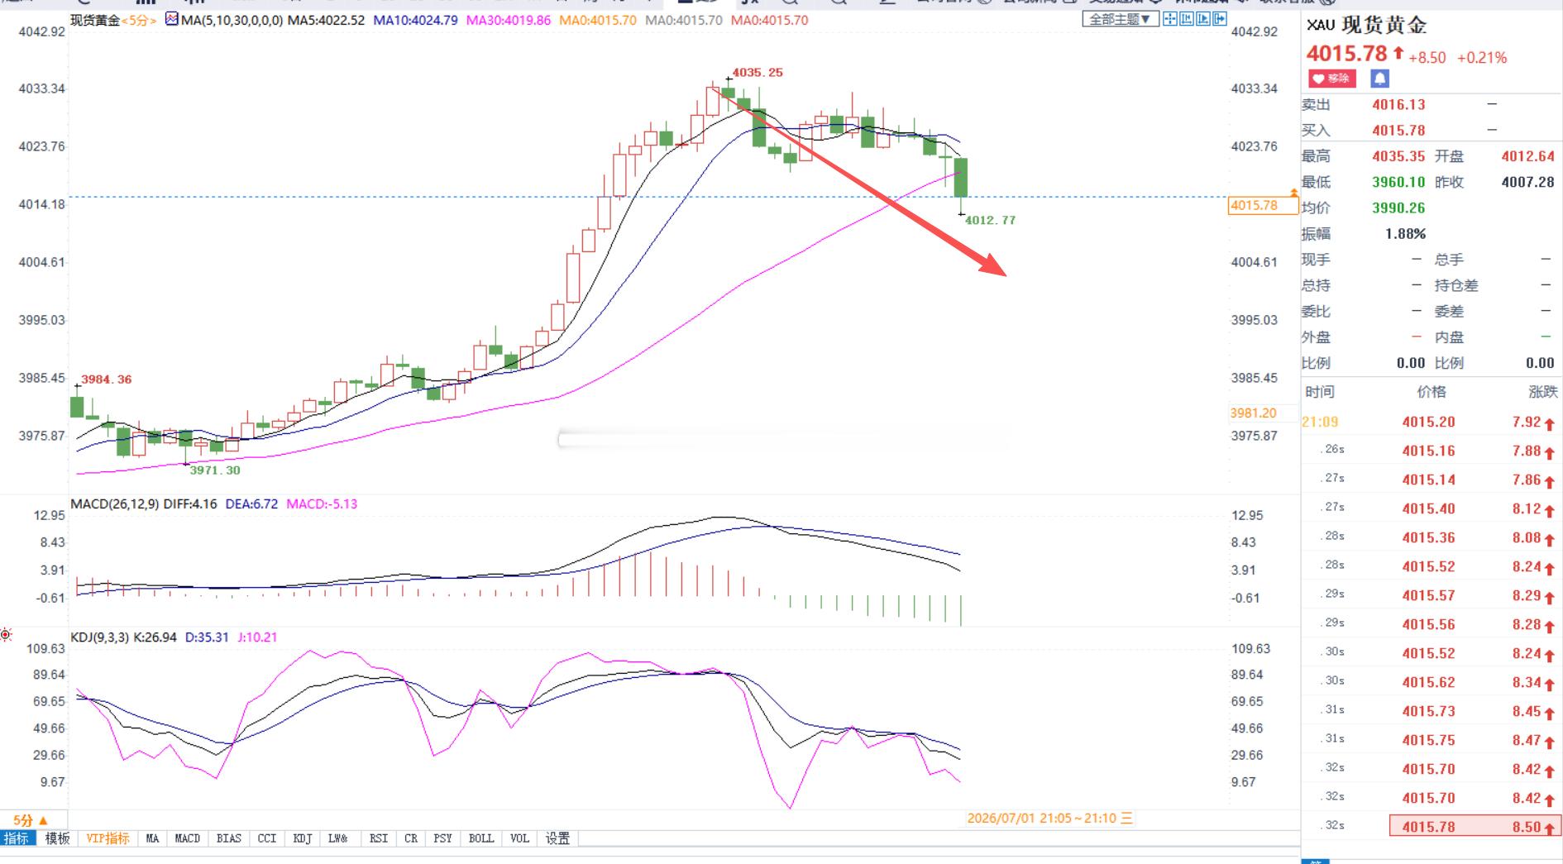Click the second chart tool icon beside crosshair
The height and width of the screenshot is (864, 1563).
point(1187,19)
